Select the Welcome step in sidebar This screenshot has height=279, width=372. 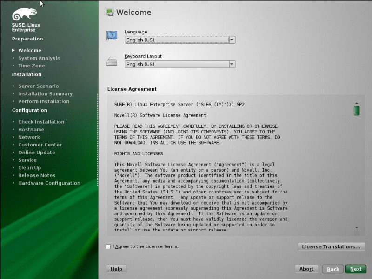tap(30, 50)
